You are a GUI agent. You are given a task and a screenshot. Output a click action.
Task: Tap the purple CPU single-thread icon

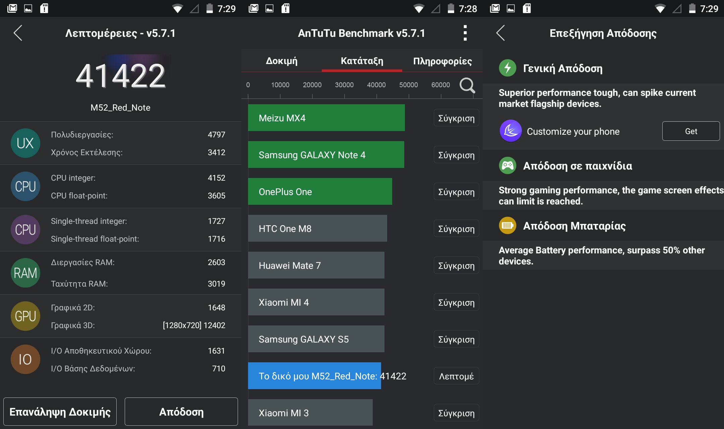click(25, 230)
